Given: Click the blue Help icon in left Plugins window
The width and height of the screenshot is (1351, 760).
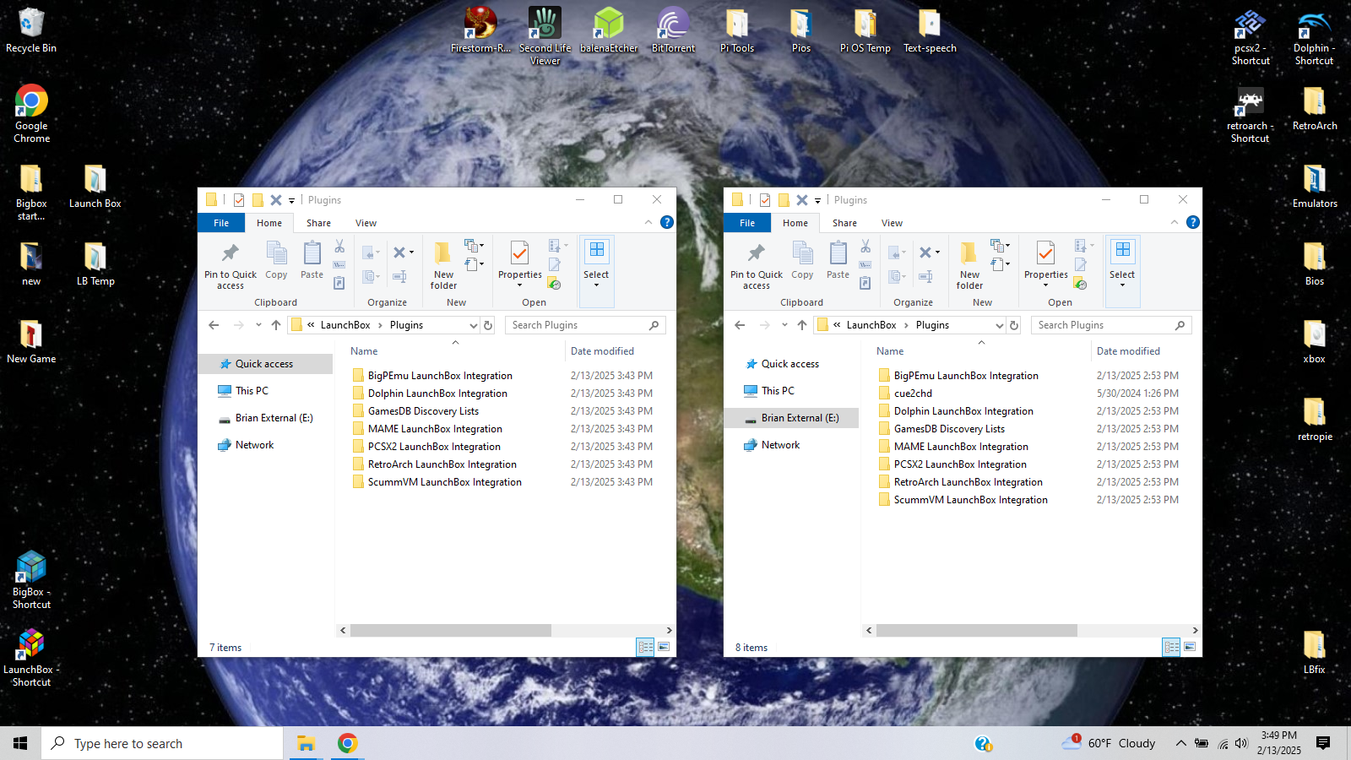Looking at the screenshot, I should click(x=667, y=222).
